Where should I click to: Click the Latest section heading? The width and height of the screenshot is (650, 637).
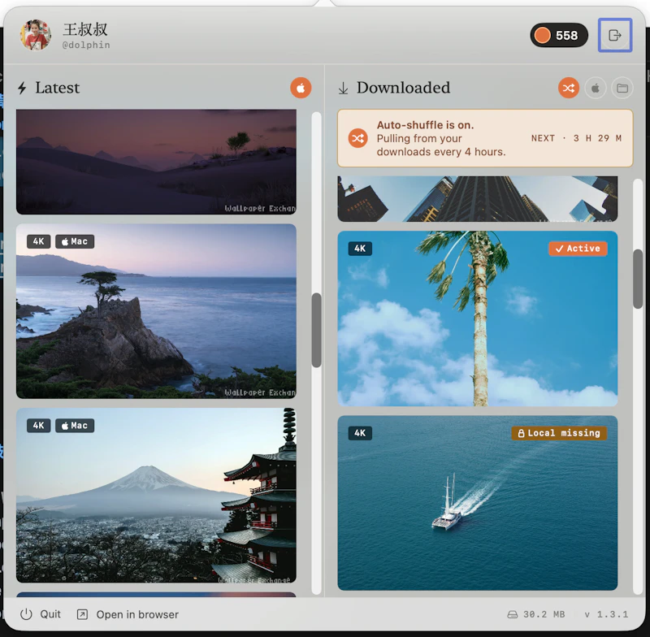(x=57, y=88)
